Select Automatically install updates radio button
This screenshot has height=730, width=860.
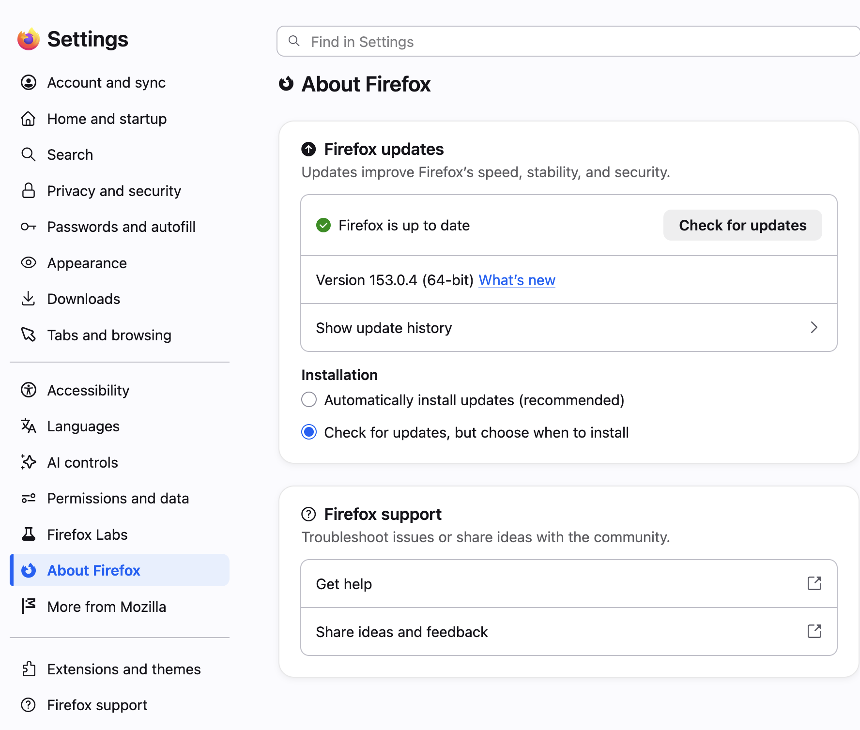pyautogui.click(x=309, y=400)
